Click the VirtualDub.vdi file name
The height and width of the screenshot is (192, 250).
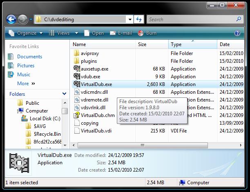click(x=96, y=131)
